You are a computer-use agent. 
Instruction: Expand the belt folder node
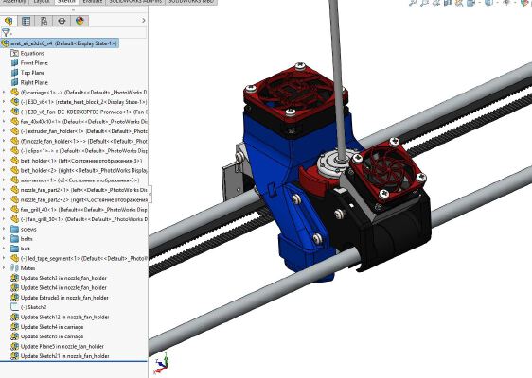[x=4, y=249]
